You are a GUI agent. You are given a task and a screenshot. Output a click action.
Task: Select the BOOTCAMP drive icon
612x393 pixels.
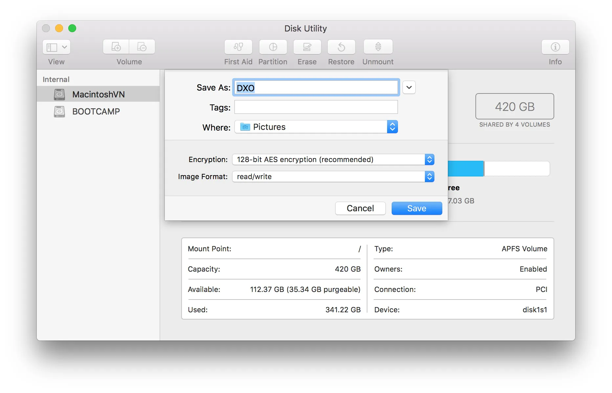(x=59, y=112)
